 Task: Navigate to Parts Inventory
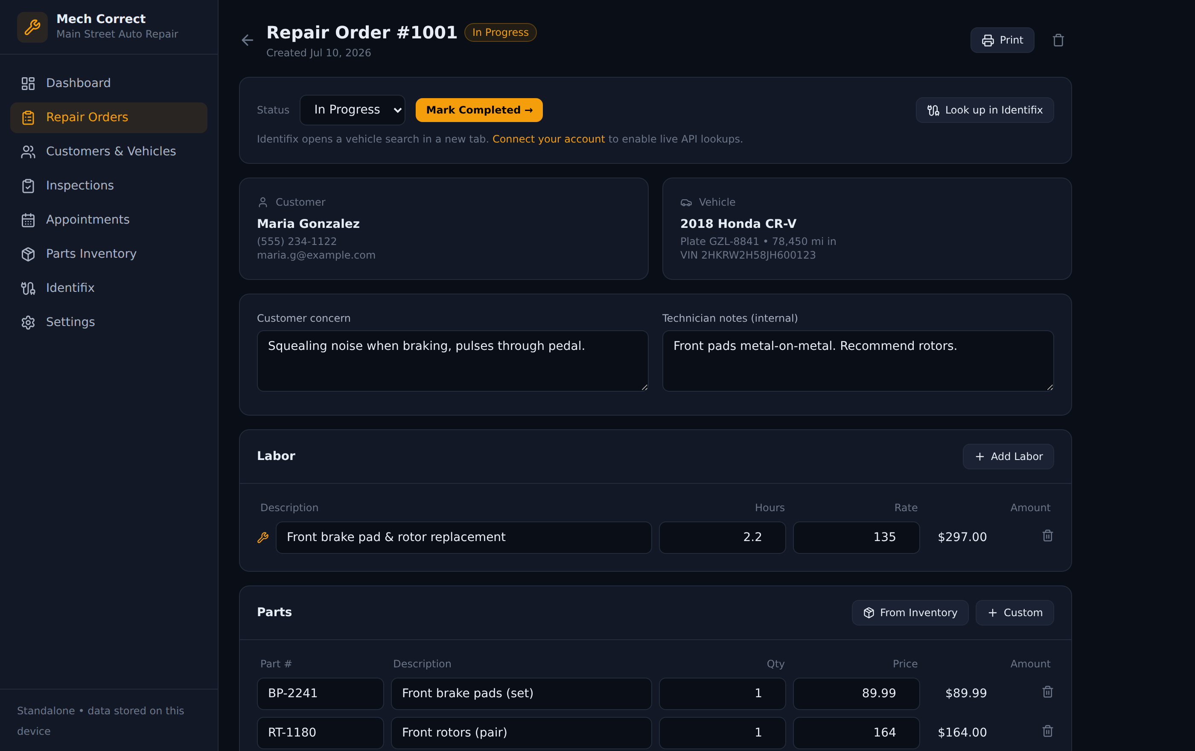109,254
